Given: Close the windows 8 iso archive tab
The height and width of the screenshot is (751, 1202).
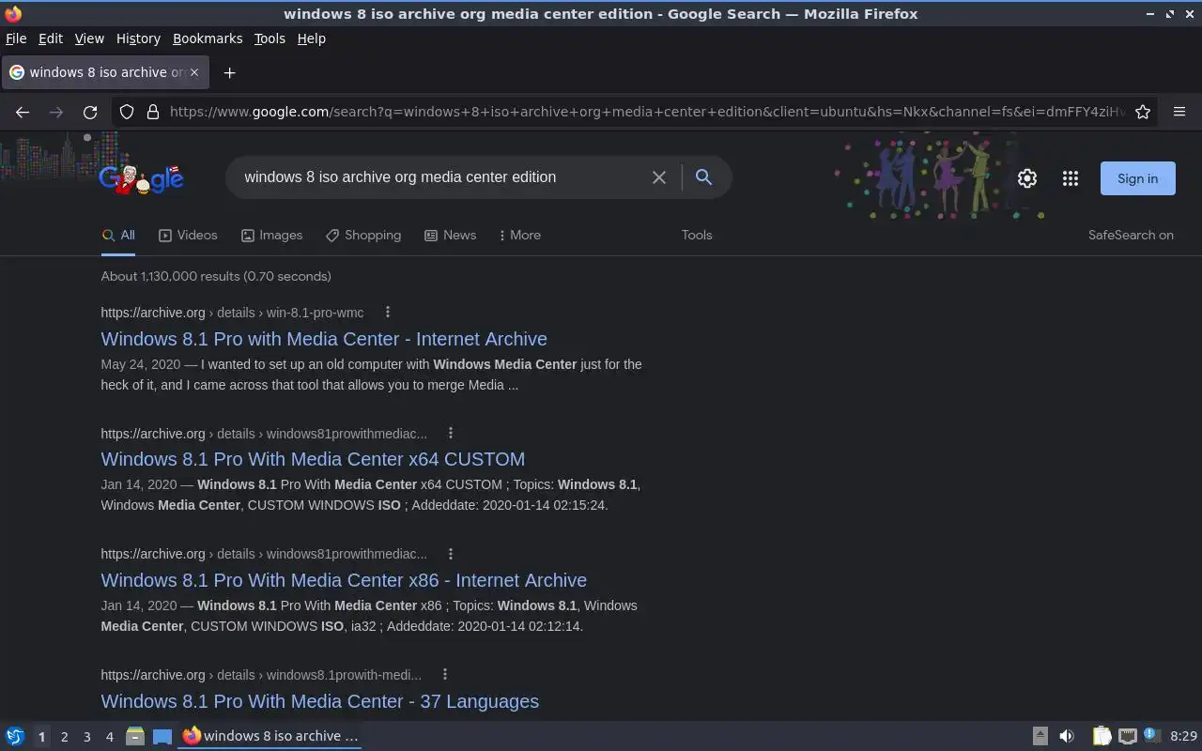Looking at the screenshot, I should (x=194, y=72).
